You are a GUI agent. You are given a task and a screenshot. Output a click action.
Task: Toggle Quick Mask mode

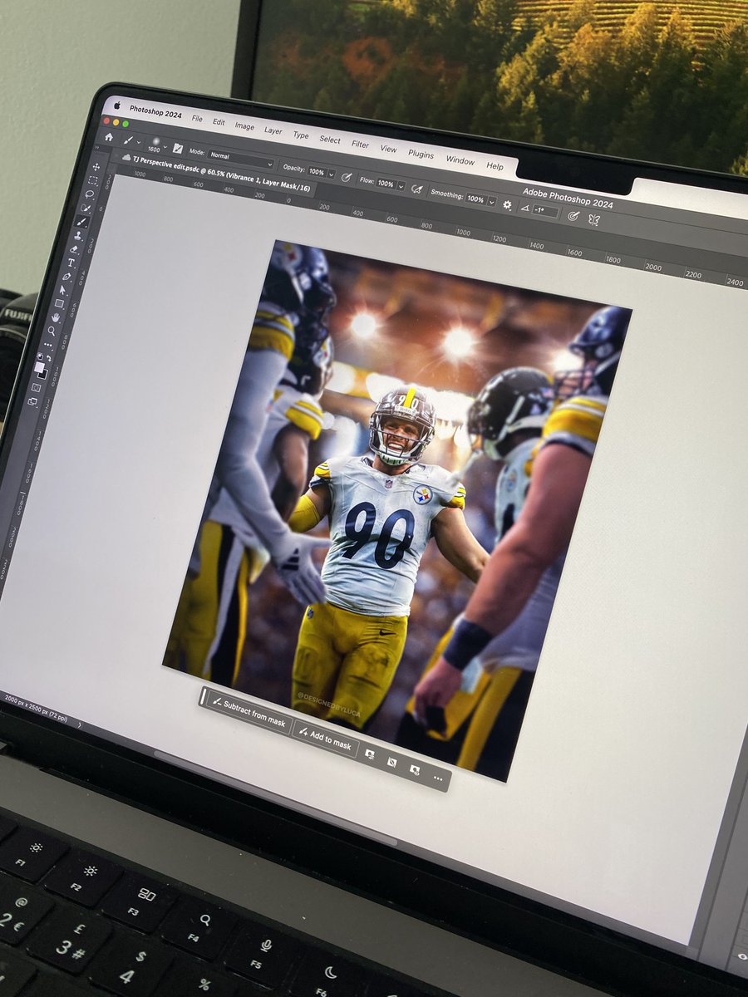36,387
